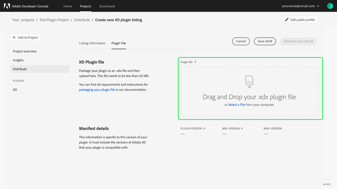337x189 pixels.
Task: Select the Plugin File tab
Action: 119,43
